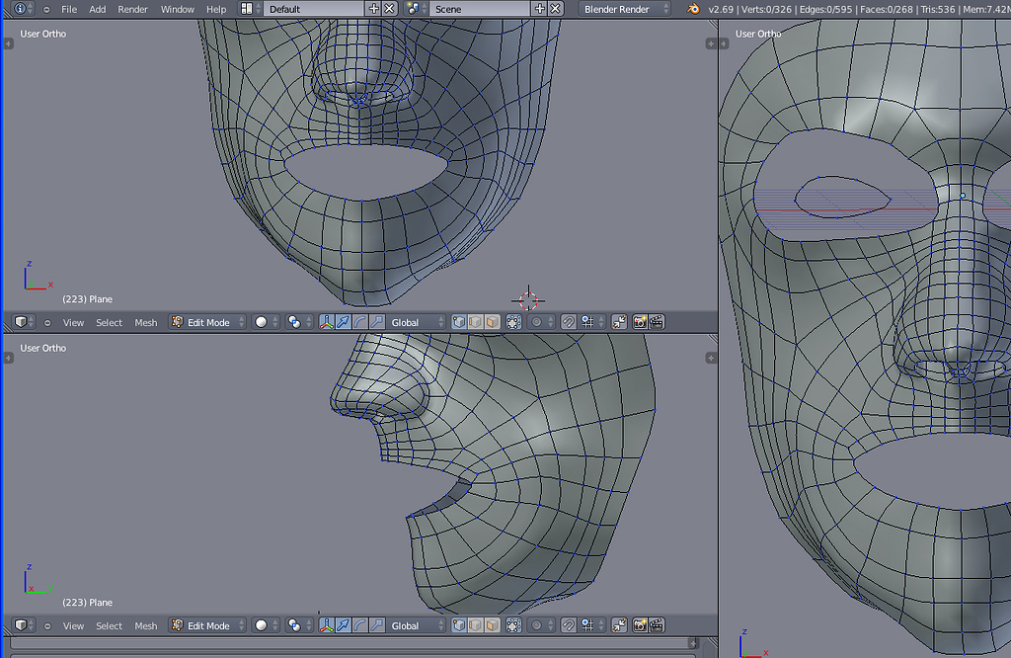Open viewport shading dropdown in side-view header
This screenshot has height=658, width=1011.
click(x=267, y=625)
